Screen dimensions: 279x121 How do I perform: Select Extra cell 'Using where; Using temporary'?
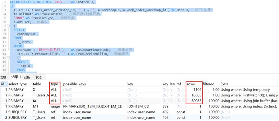coord(245,90)
